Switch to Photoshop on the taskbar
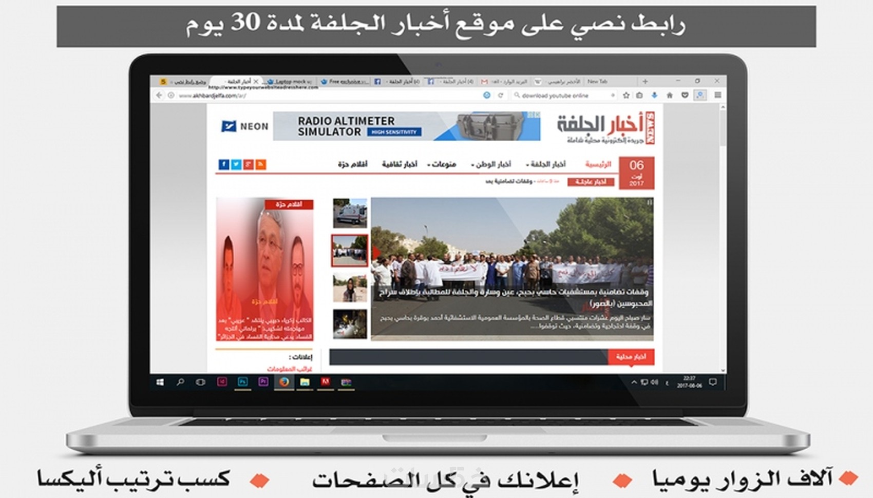873x498 pixels. tap(243, 381)
